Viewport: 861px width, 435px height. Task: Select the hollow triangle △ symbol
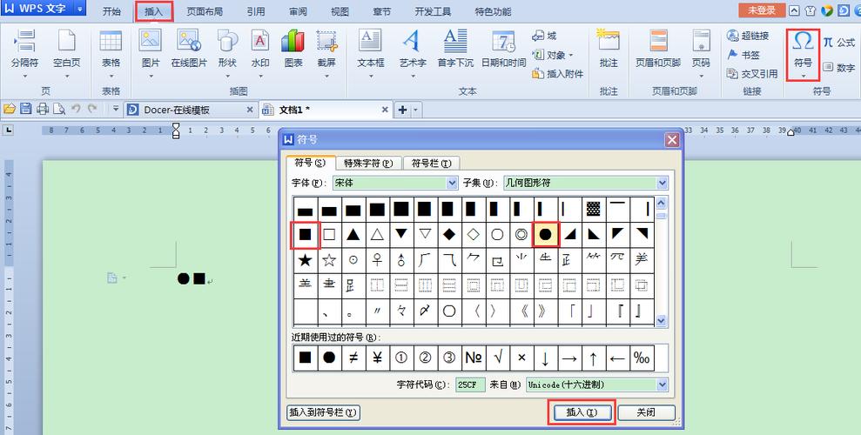tap(377, 235)
